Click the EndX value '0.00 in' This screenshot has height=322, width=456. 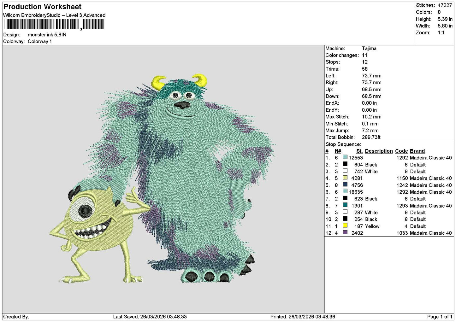point(369,103)
